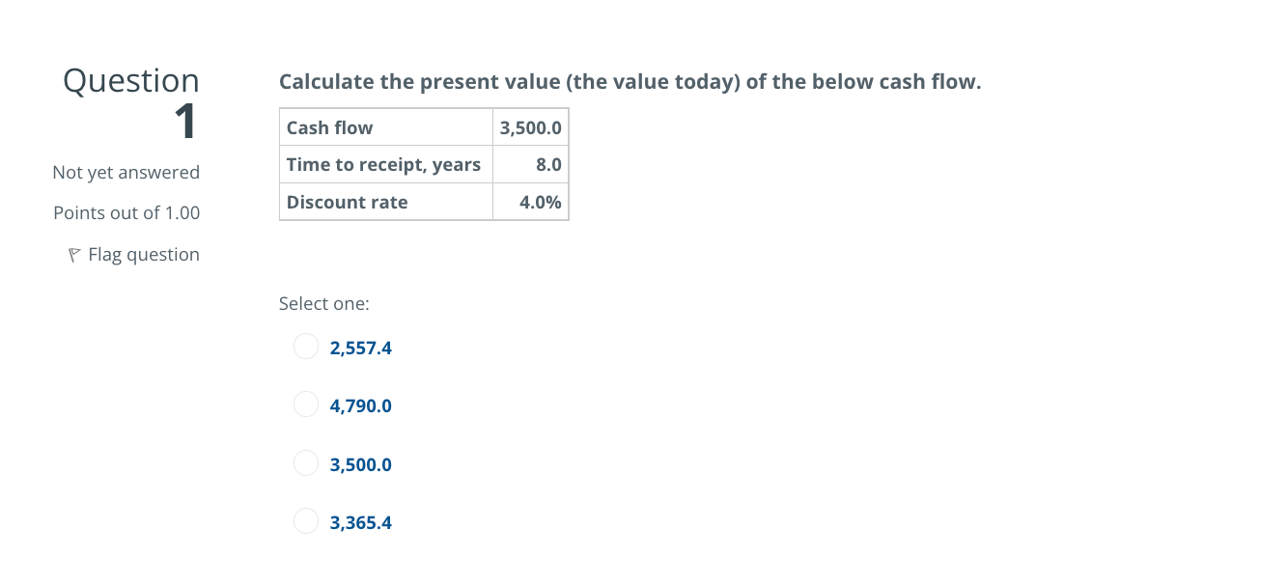
Task: Click the answer option labeled 3,365.4
Action: pos(360,522)
